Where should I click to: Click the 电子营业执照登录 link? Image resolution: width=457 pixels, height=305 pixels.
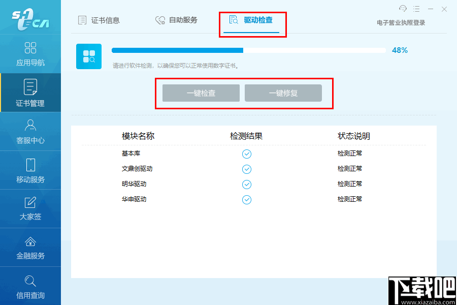pos(401,23)
